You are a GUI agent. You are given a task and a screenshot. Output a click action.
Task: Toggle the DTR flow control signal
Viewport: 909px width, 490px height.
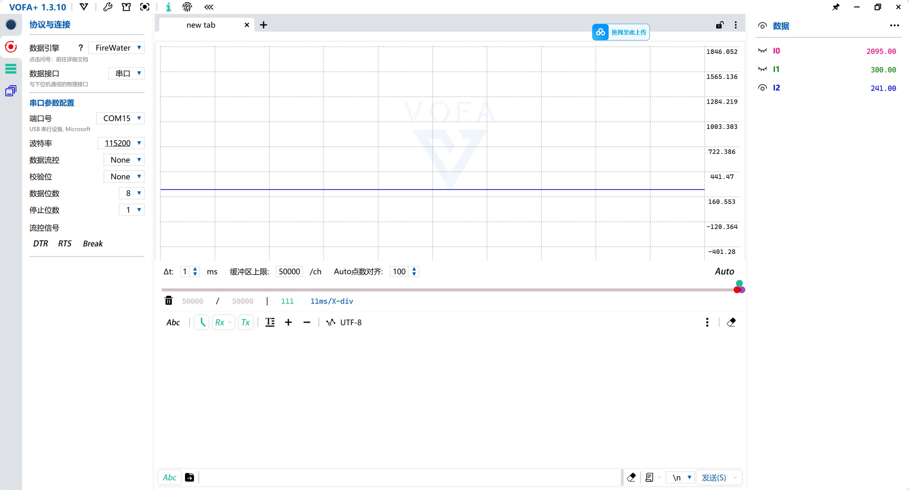[40, 244]
